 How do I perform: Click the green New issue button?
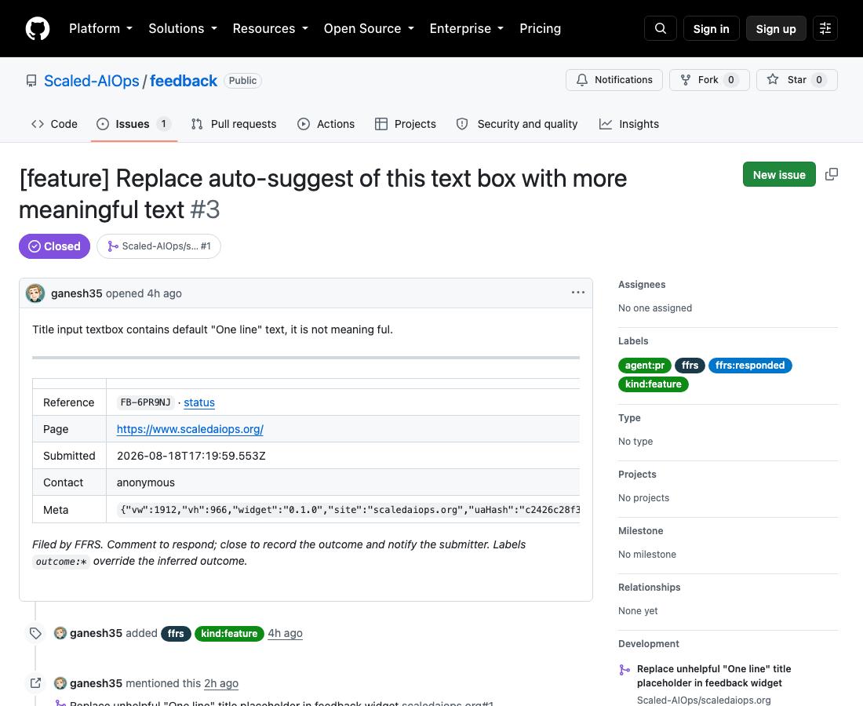pyautogui.click(x=779, y=174)
